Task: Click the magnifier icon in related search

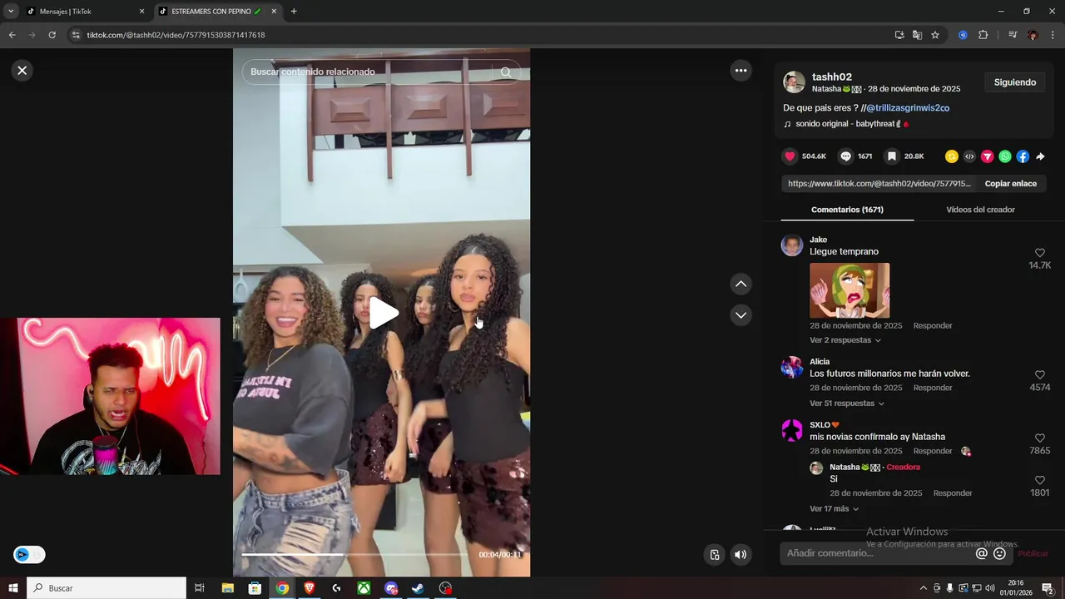Action: pos(506,72)
